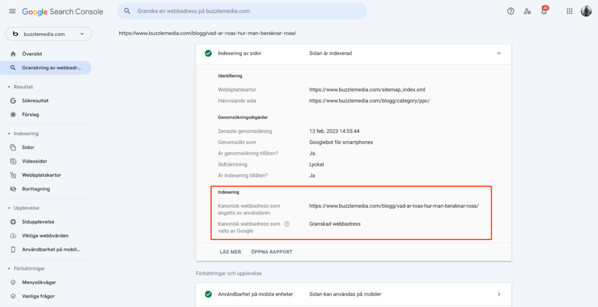Click the Sidor pages icon
The width and height of the screenshot is (598, 307).
(x=13, y=147)
